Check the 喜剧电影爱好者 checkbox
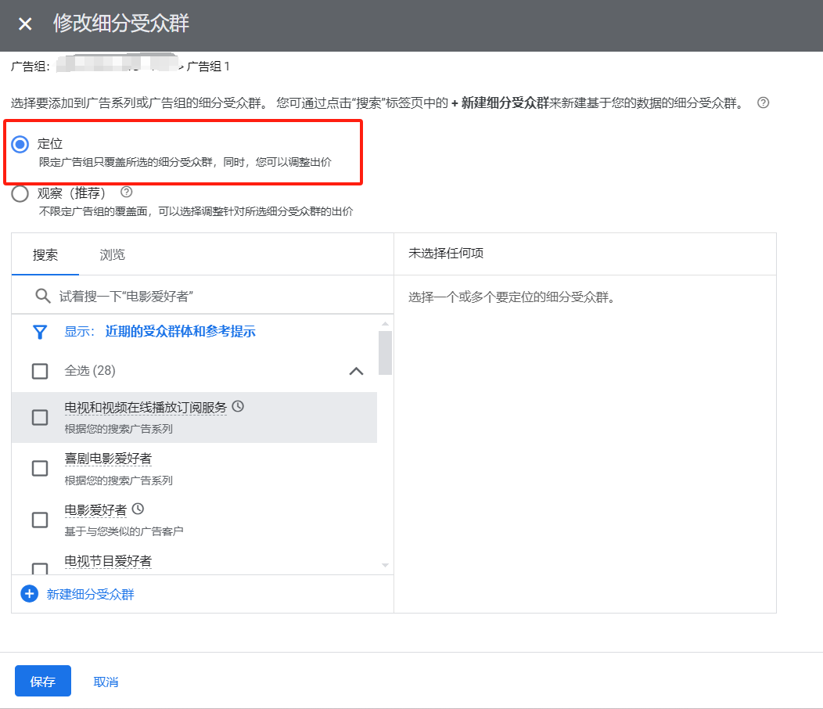Image resolution: width=823 pixels, height=709 pixels. coord(40,468)
